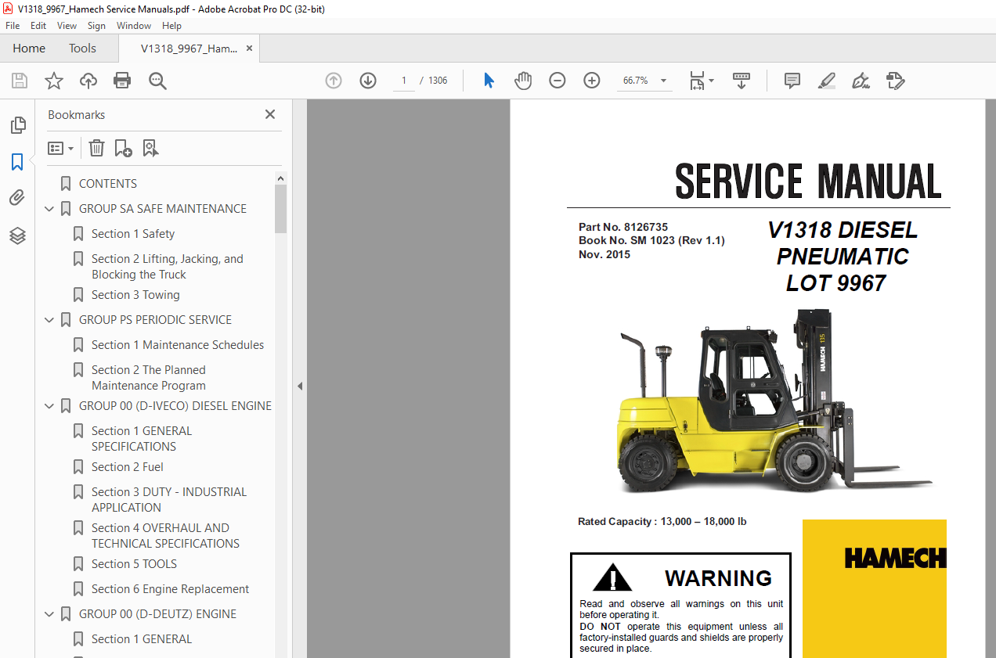Image resolution: width=996 pixels, height=658 pixels.
Task: Open the fit page options icon
Action: pyautogui.click(x=702, y=81)
